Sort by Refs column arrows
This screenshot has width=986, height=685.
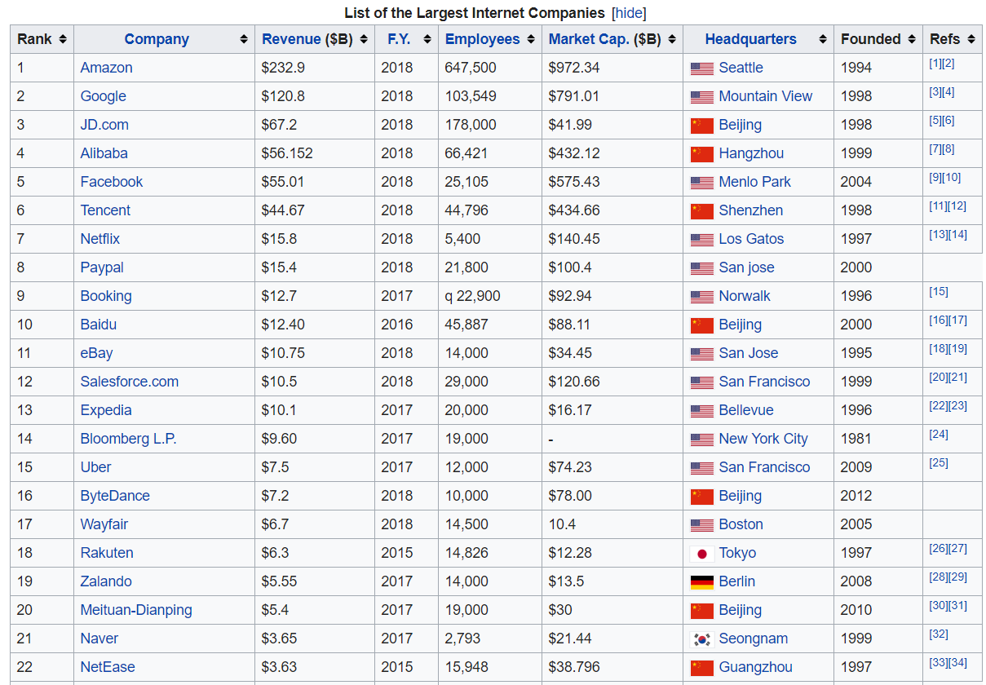point(971,39)
